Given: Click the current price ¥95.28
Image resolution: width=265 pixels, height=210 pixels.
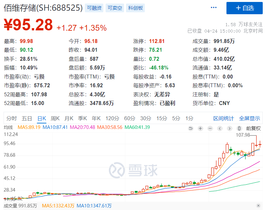Looking at the screenshot, I should click(28, 25).
